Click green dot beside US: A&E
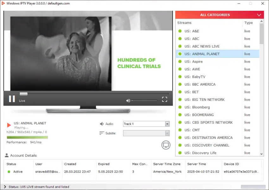Screen dimensions: 269x190 (180, 31)
